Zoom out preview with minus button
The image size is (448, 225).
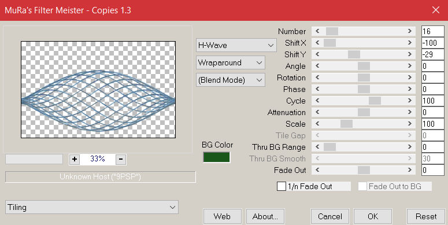[121, 159]
